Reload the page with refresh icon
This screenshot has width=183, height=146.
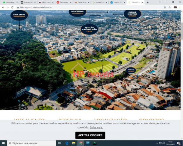[12, 7]
